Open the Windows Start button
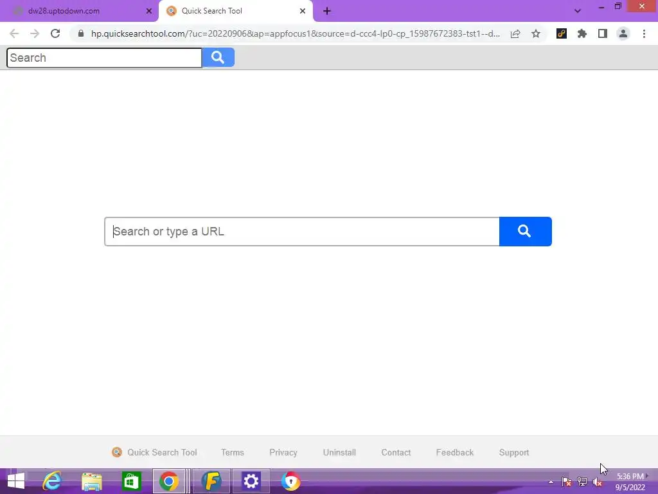658x494 pixels. (16, 481)
